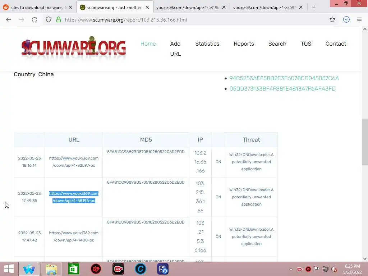368x276 pixels.
Task: Open the Statistics page
Action: pyautogui.click(x=207, y=43)
